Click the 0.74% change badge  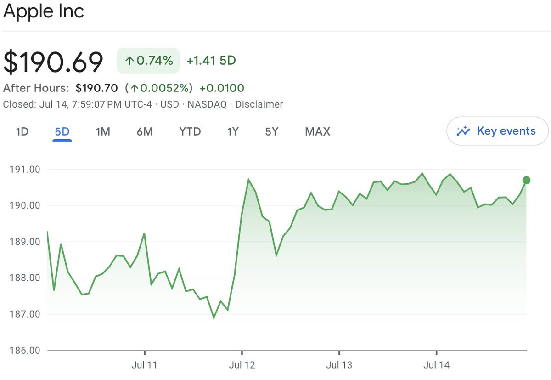[148, 60]
